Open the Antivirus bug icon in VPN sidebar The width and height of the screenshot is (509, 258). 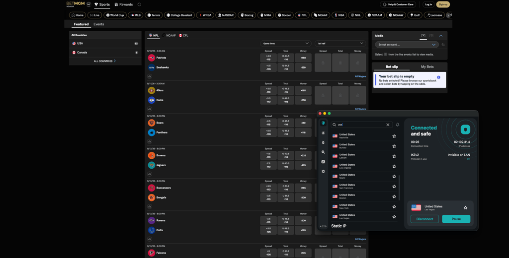[x=323, y=142]
